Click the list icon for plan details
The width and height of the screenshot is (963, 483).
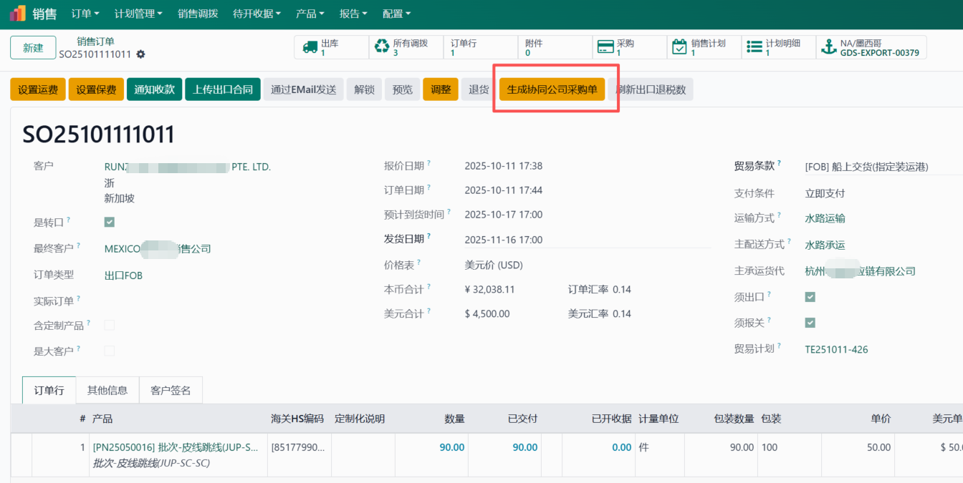tap(754, 47)
